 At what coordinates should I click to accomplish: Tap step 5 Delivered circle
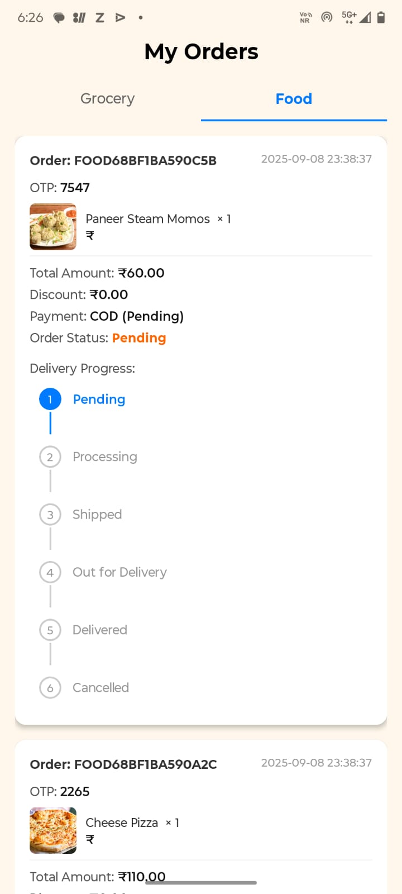50,630
